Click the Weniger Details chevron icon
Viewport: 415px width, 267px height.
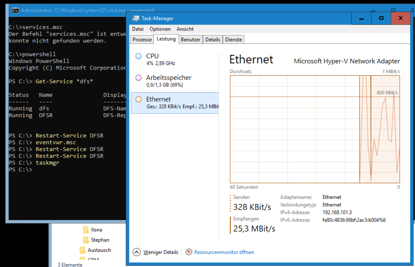pyautogui.click(x=136, y=252)
